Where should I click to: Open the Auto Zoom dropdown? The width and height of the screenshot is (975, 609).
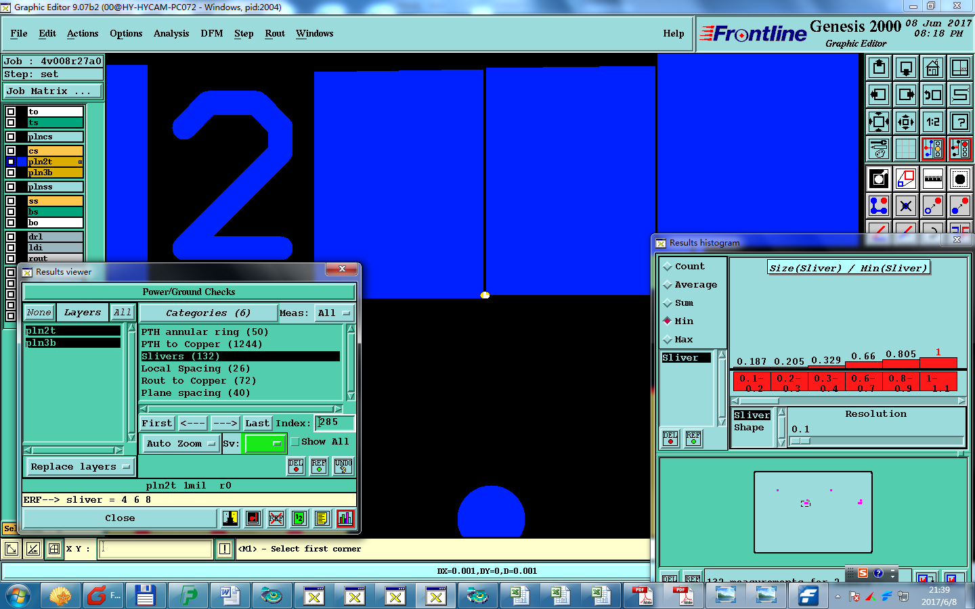tap(180, 443)
